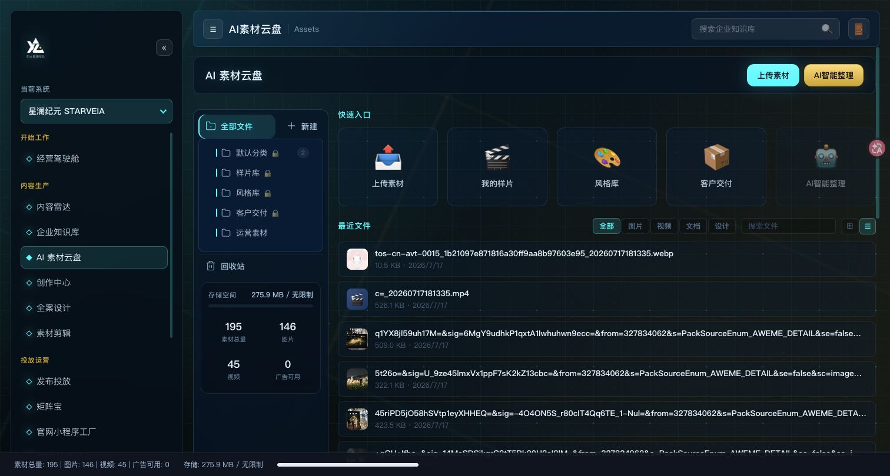The height and width of the screenshot is (476, 890).
Task: Click the hamburger menu icon beside AI素材云盘
Action: click(x=213, y=29)
